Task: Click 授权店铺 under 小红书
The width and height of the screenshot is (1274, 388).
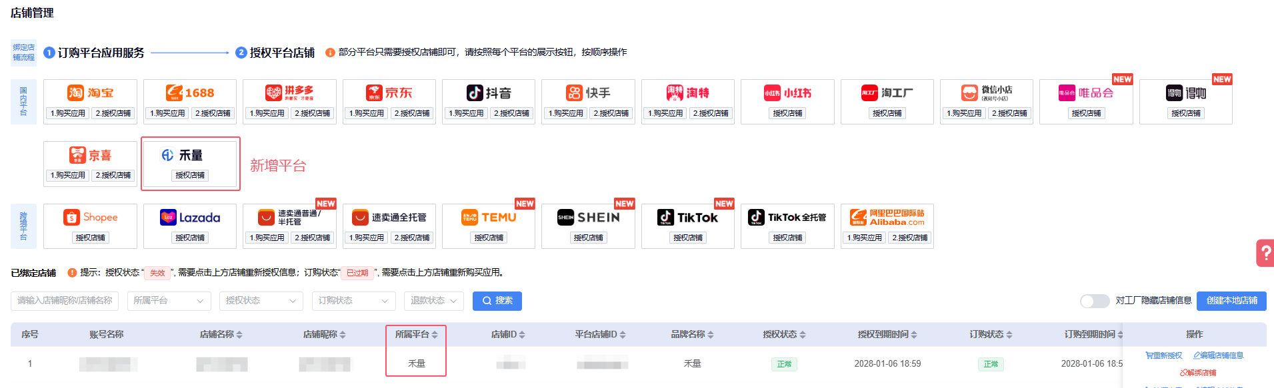Action: [x=787, y=113]
